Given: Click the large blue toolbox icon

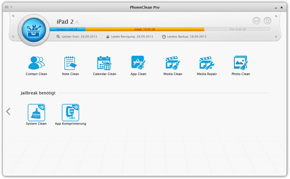Looking at the screenshot, I should click(x=34, y=30).
